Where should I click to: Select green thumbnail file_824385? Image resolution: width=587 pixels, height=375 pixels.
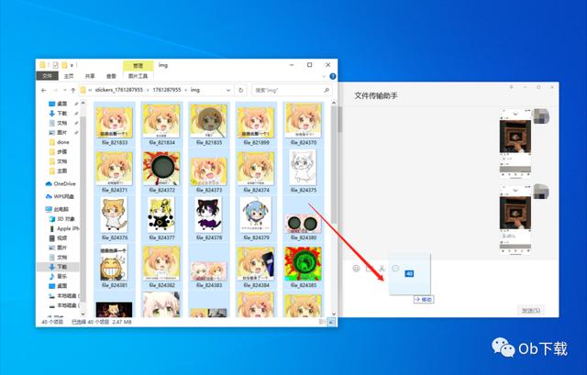[304, 264]
